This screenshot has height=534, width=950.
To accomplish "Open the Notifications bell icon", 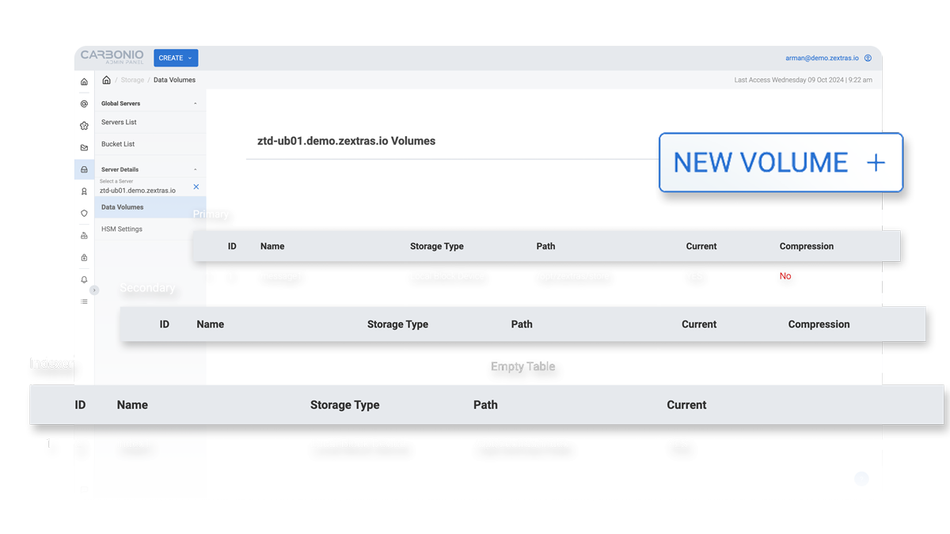I will pos(85,280).
